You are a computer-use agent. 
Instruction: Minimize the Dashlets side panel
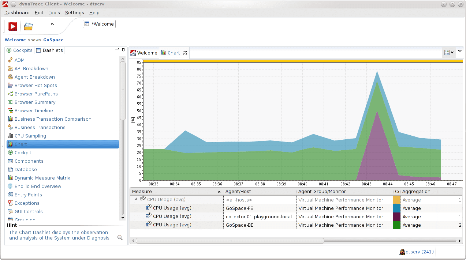[x=117, y=49]
